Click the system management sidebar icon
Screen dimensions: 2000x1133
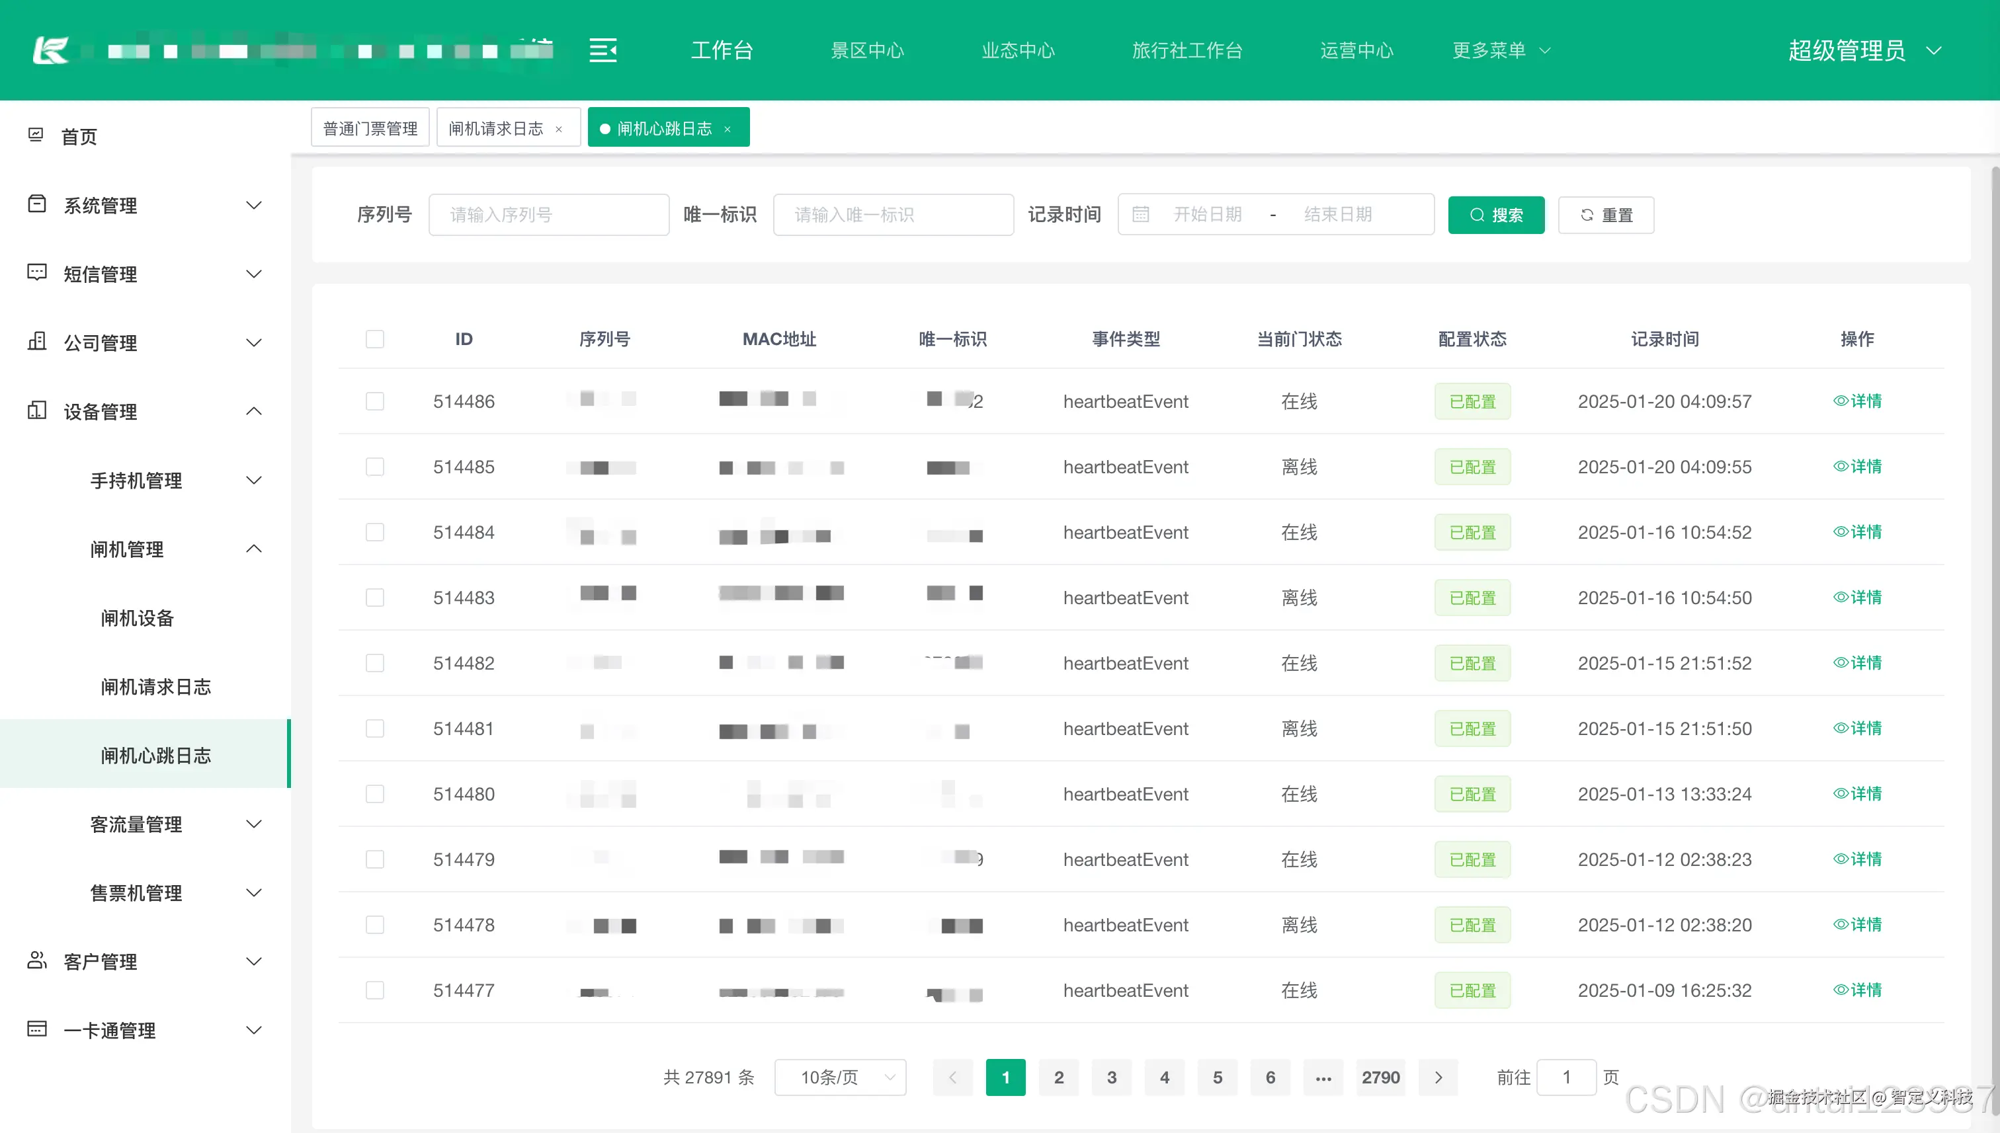click(36, 204)
